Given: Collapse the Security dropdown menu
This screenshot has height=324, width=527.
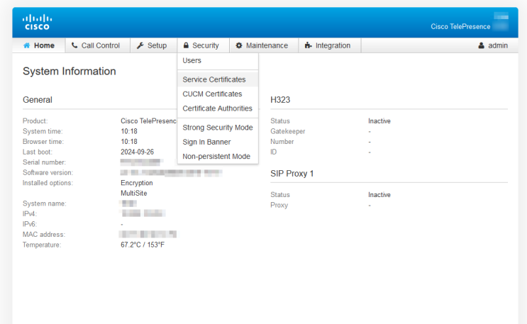Looking at the screenshot, I should (x=204, y=45).
